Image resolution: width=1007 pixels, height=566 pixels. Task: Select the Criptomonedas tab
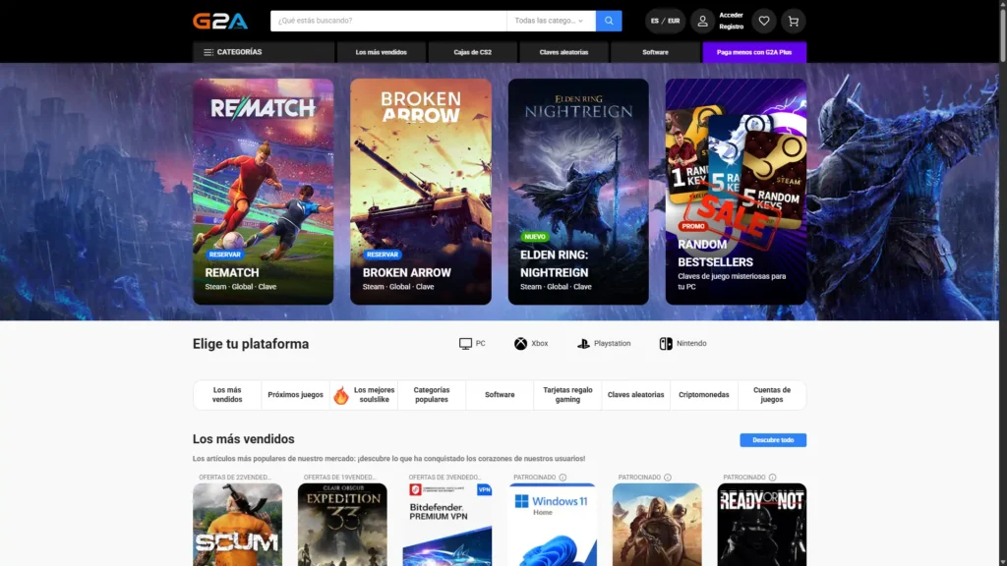704,395
